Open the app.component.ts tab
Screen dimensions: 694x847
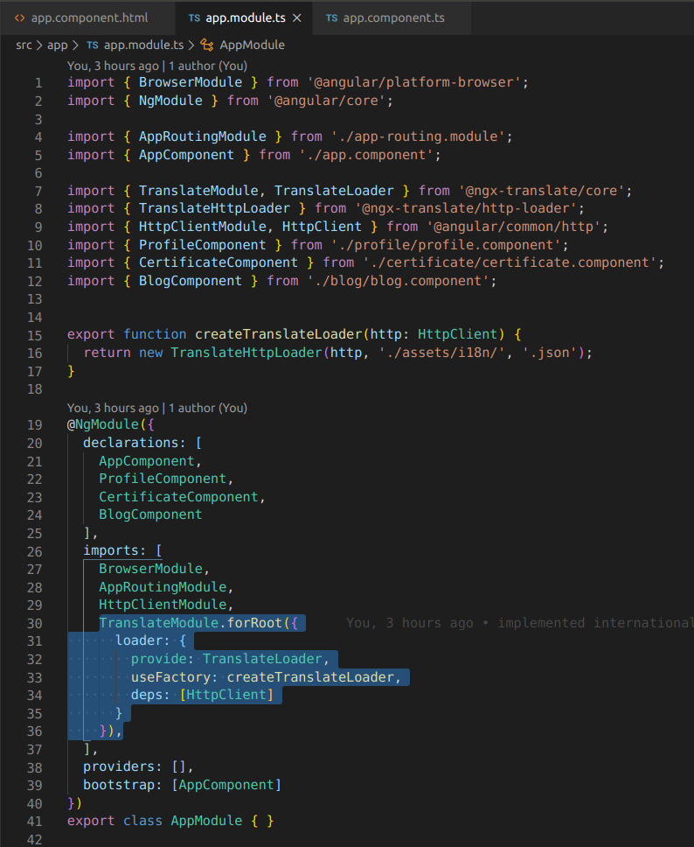coord(392,17)
